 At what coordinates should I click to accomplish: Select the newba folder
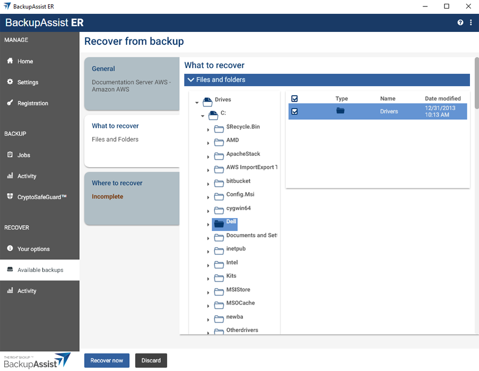235,317
